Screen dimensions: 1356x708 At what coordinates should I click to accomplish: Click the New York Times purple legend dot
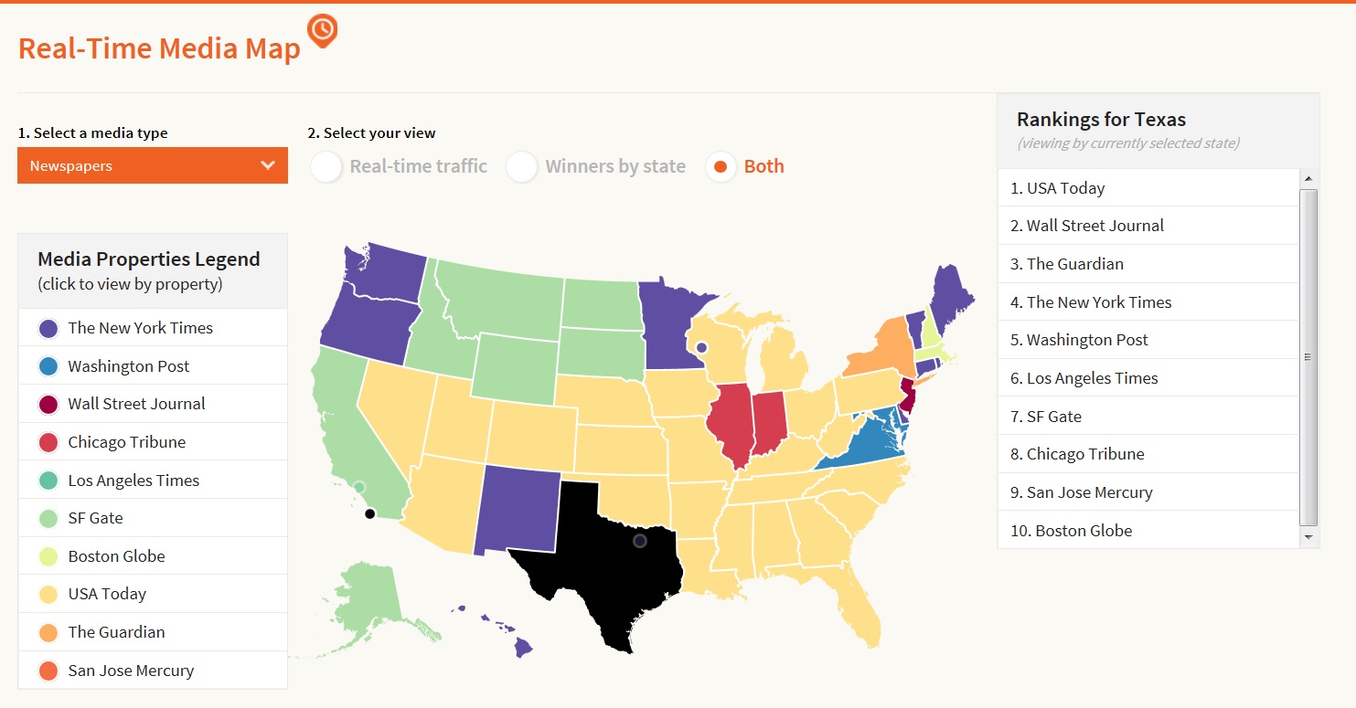coord(49,329)
